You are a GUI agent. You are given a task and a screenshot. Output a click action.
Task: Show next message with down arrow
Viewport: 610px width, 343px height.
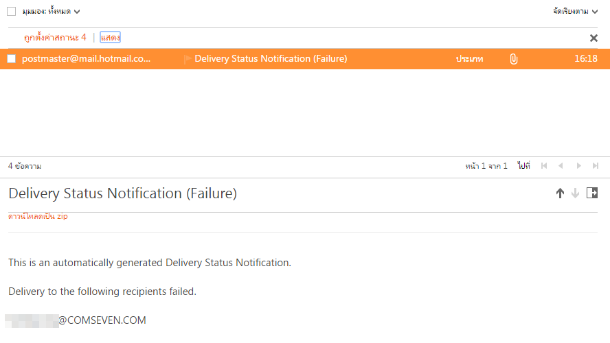(575, 193)
